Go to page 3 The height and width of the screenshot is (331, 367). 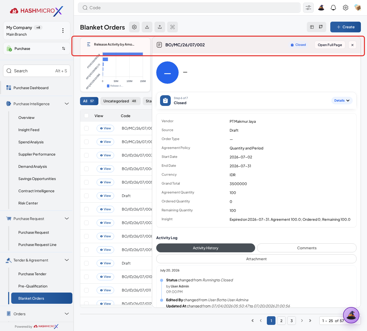(292, 321)
